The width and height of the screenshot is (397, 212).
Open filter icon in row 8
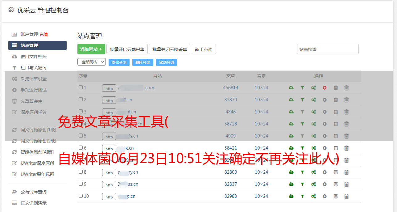(302, 172)
